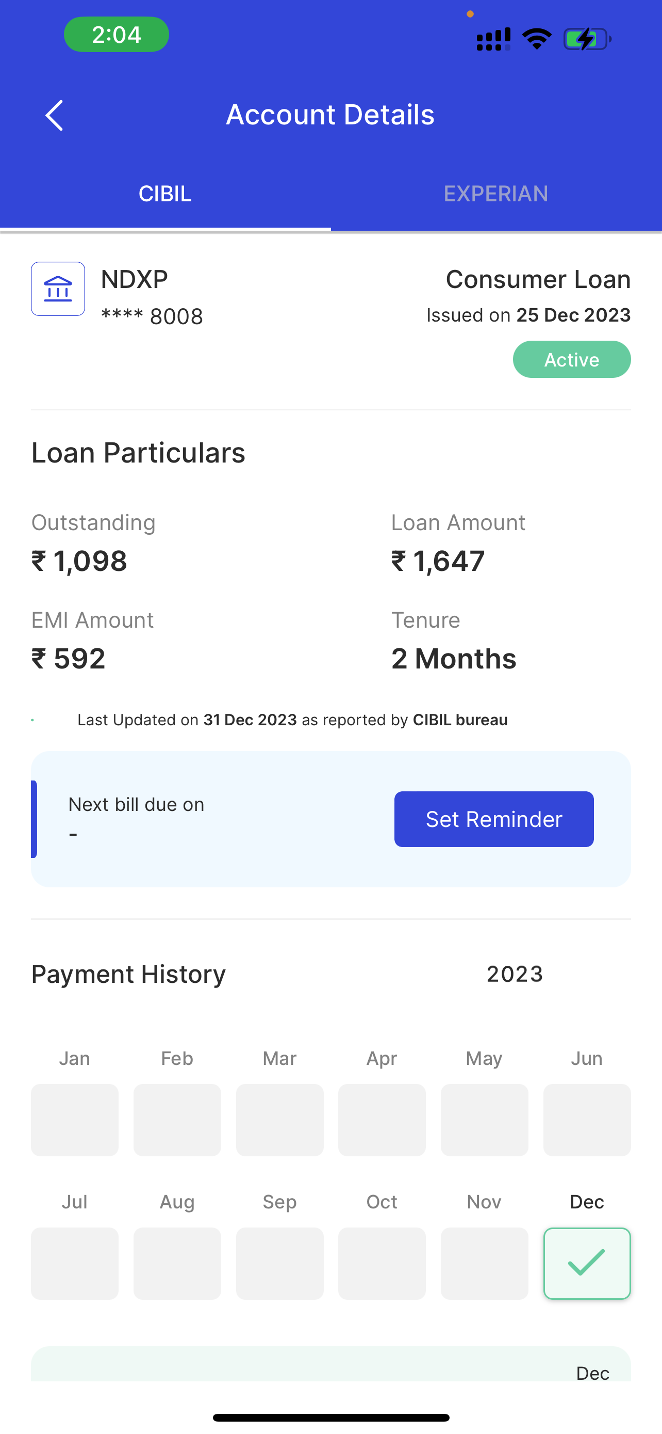The image size is (662, 1434).
Task: Select the January payment tile
Action: [74, 1120]
